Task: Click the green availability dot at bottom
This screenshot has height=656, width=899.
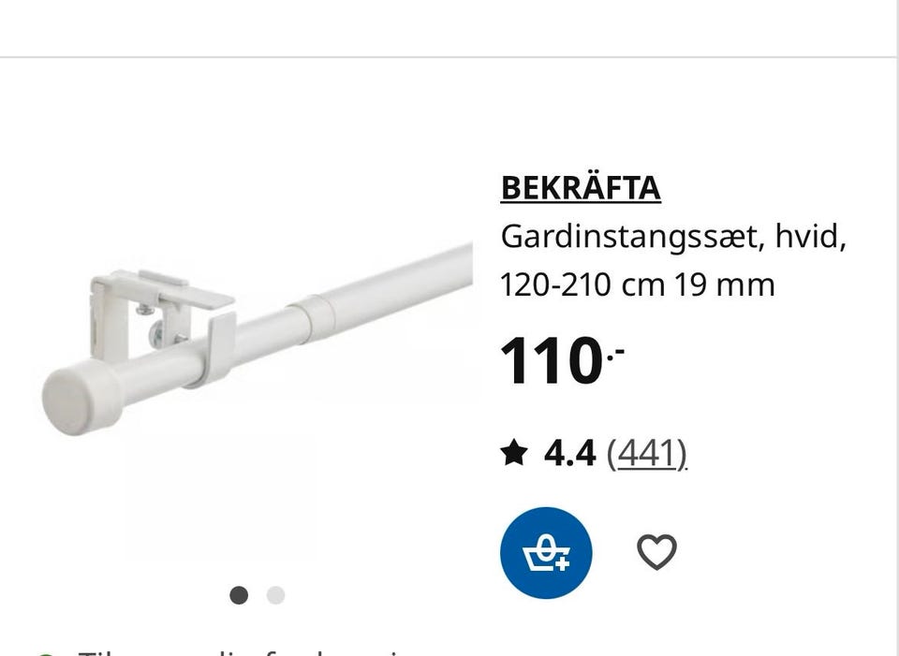Action: coord(46,653)
